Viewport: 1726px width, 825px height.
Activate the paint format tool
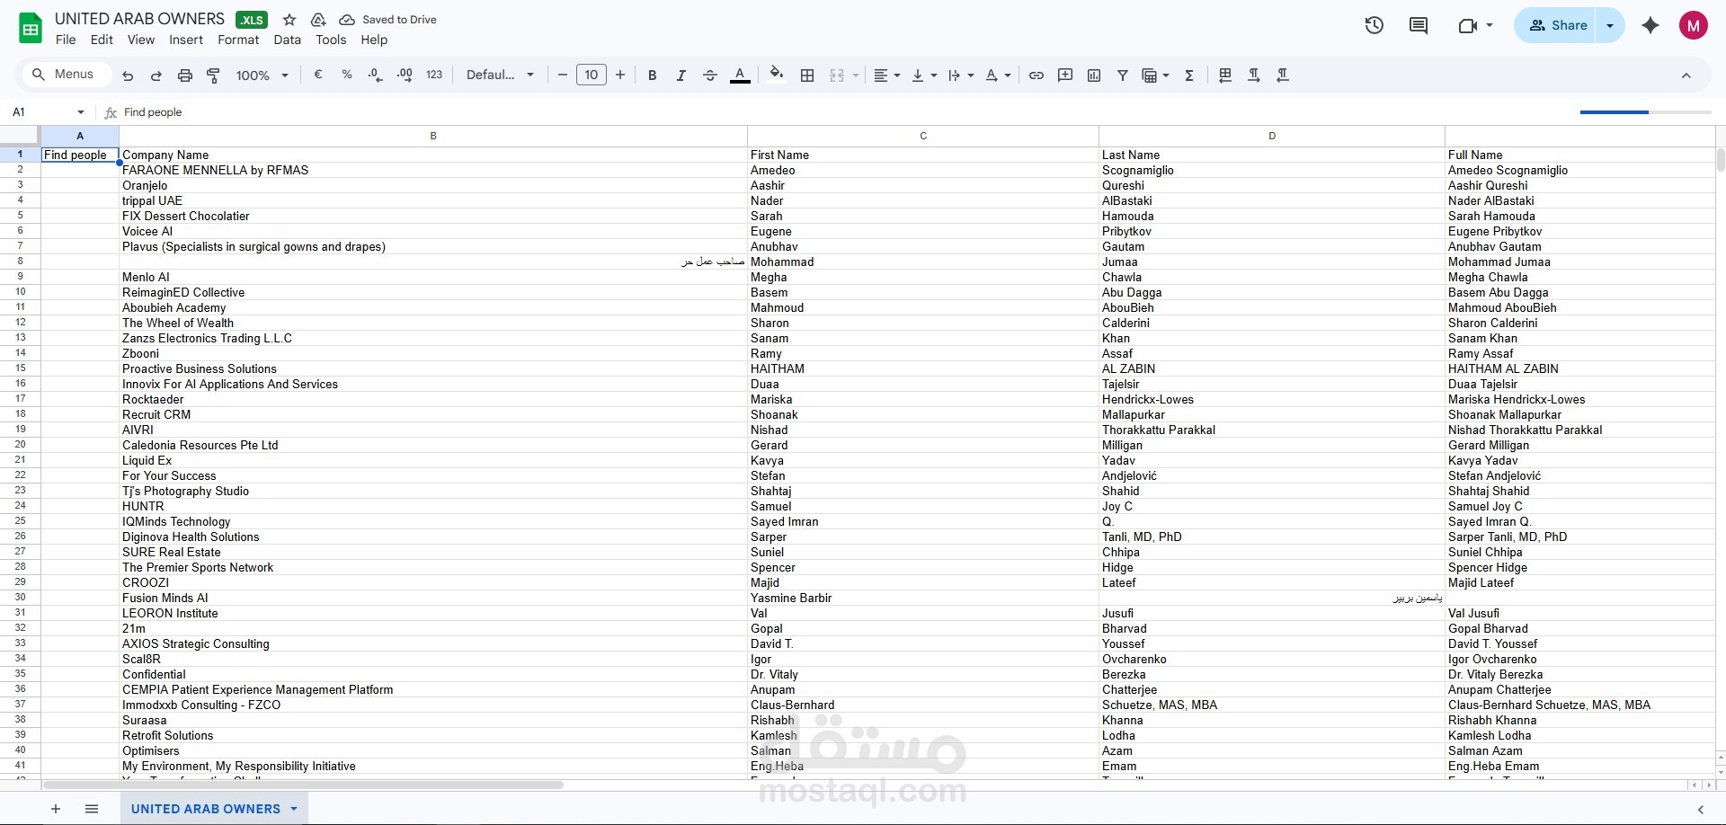coord(214,75)
